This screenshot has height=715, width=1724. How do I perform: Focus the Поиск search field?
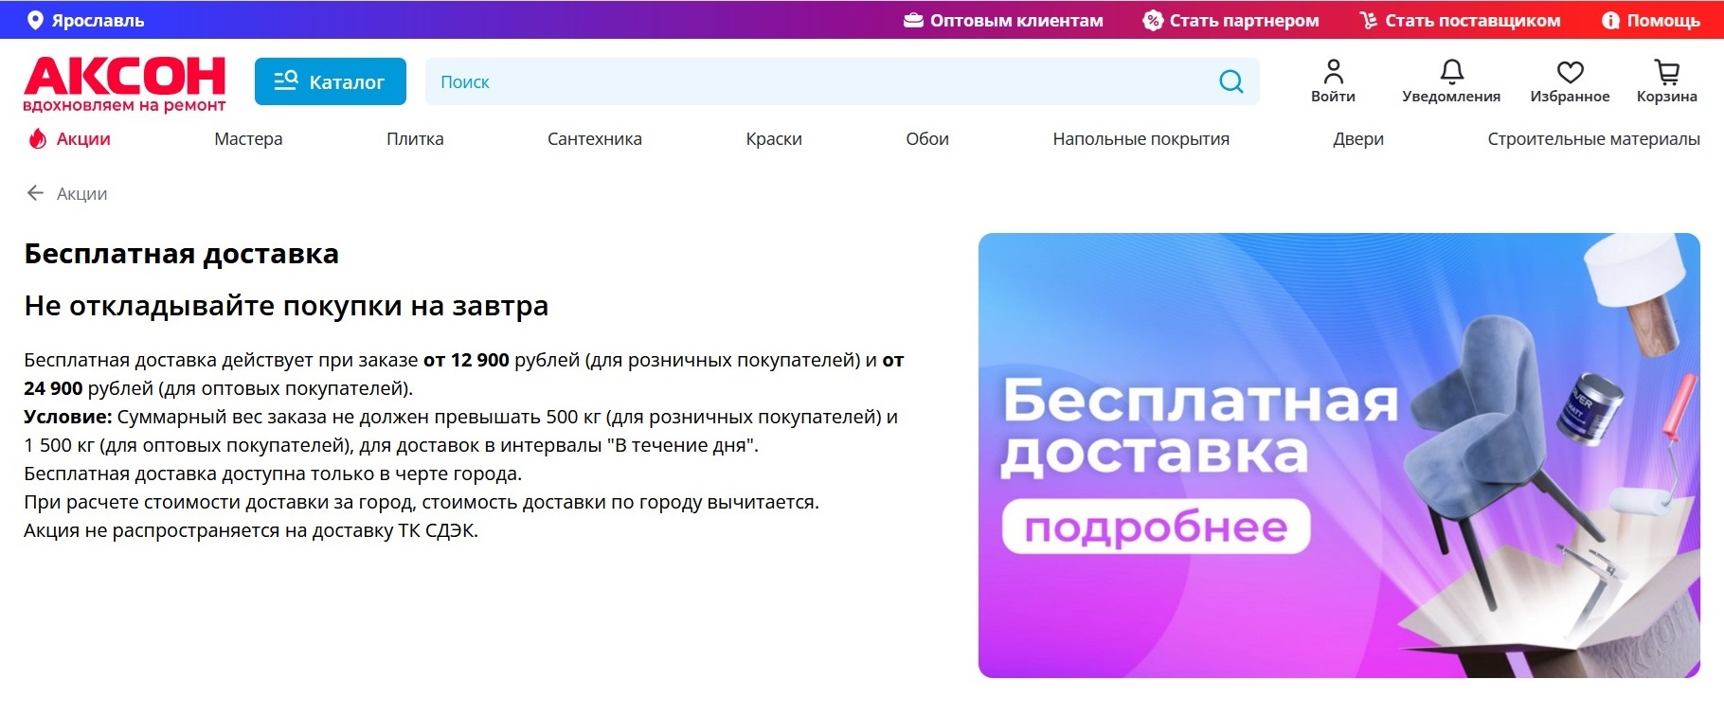(x=842, y=81)
